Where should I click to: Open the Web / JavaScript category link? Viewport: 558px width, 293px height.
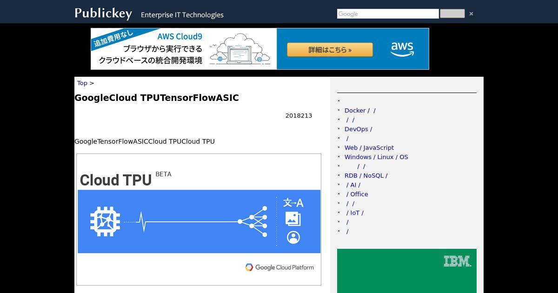pyautogui.click(x=369, y=147)
